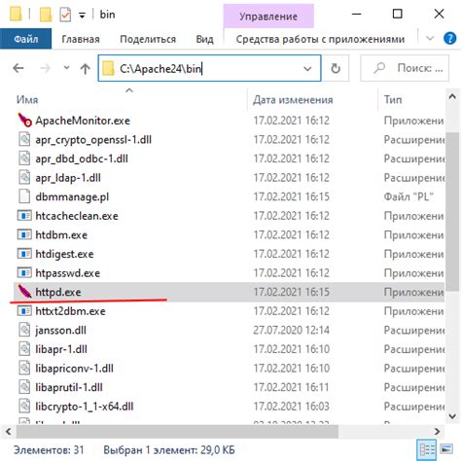This screenshot has height=461, width=461.
Task: Select the file name libcrypto-1_1-x64.dll
Action: click(85, 407)
